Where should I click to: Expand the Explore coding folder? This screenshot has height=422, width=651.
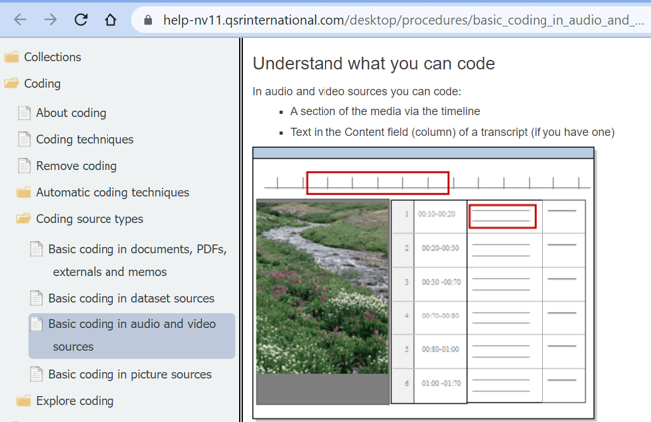(24, 401)
